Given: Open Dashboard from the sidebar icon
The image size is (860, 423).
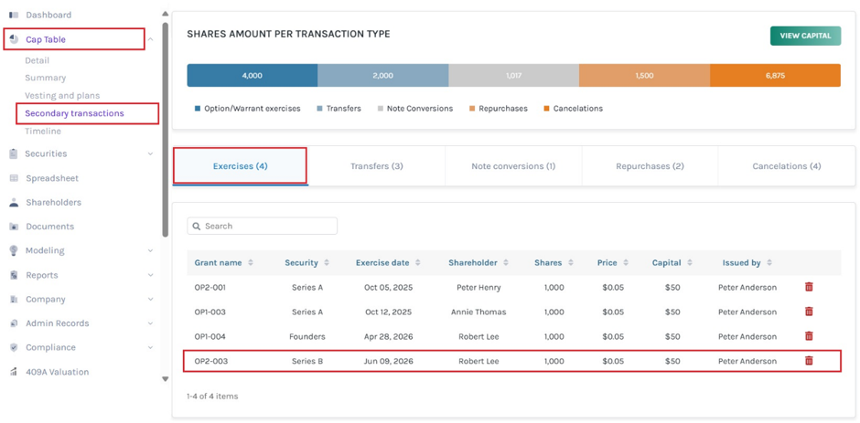Looking at the screenshot, I should 15,15.
